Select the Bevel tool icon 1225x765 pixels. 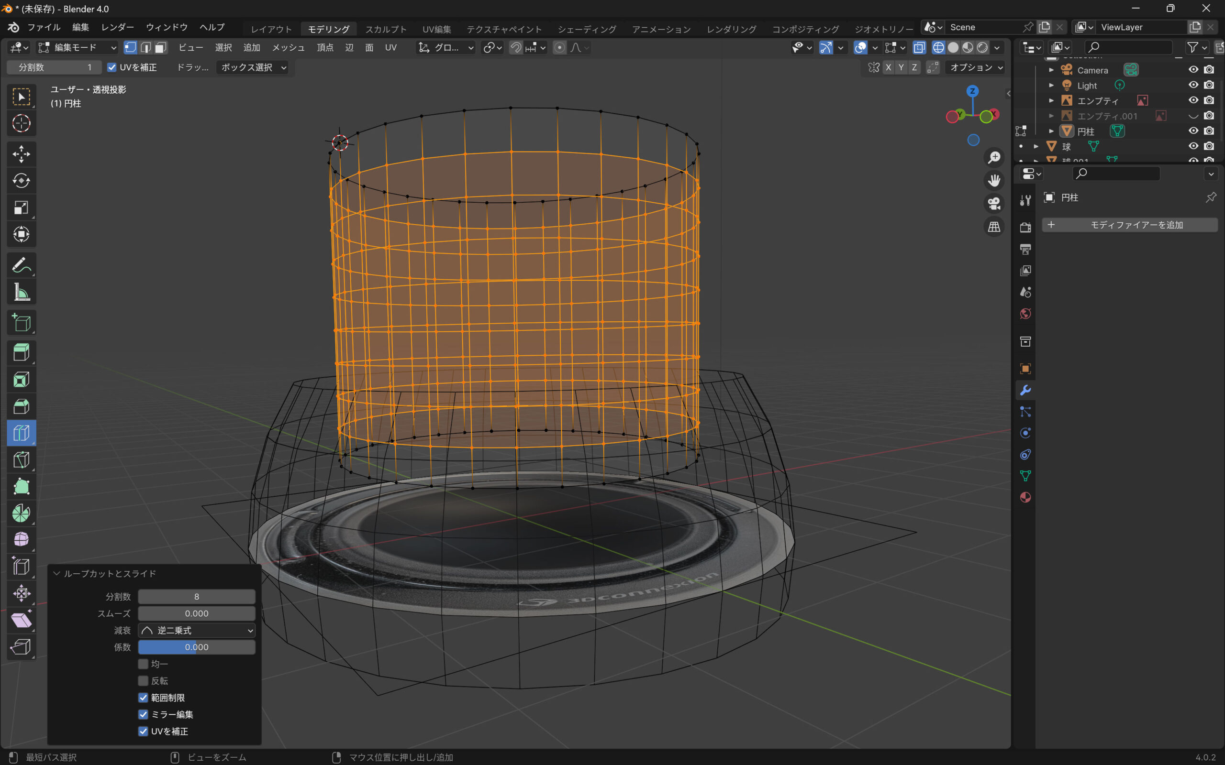(x=21, y=406)
